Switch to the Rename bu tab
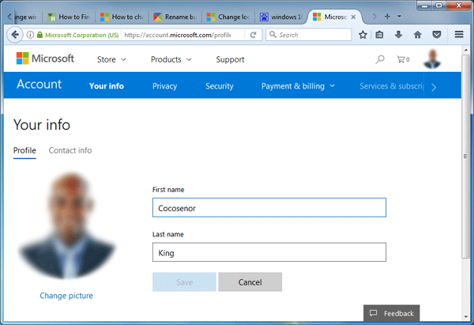The width and height of the screenshot is (474, 325). pos(175,17)
